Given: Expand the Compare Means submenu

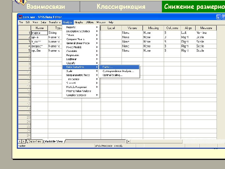Looking at the screenshot, I should point(81,39).
